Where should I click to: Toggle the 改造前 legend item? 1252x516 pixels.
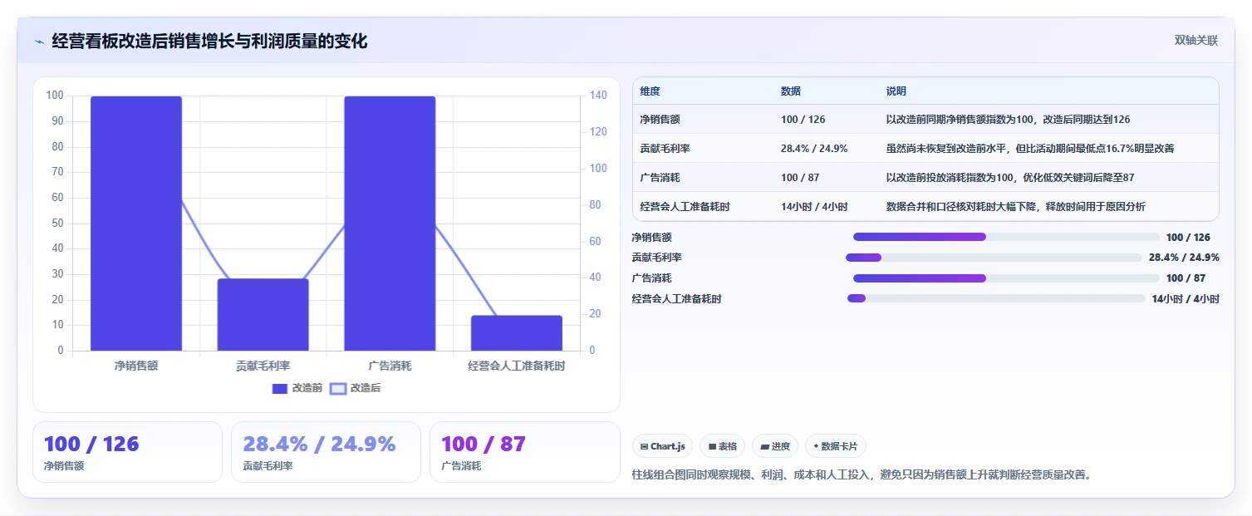[x=297, y=388]
